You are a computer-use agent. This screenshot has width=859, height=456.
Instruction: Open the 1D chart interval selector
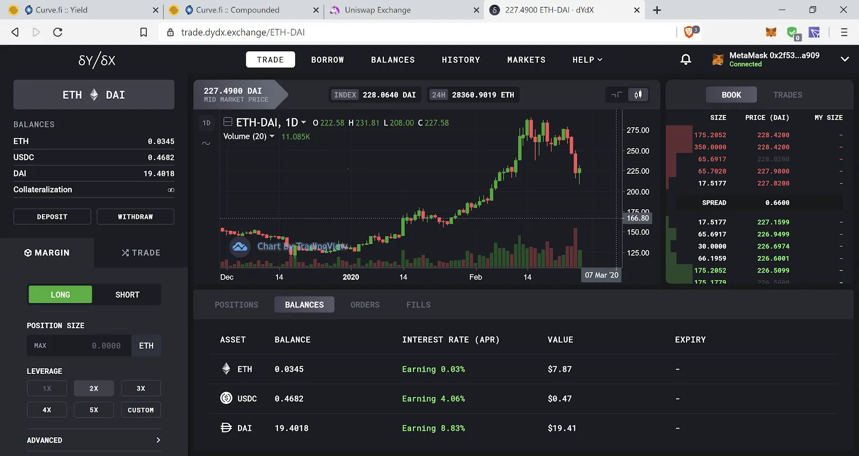point(207,123)
